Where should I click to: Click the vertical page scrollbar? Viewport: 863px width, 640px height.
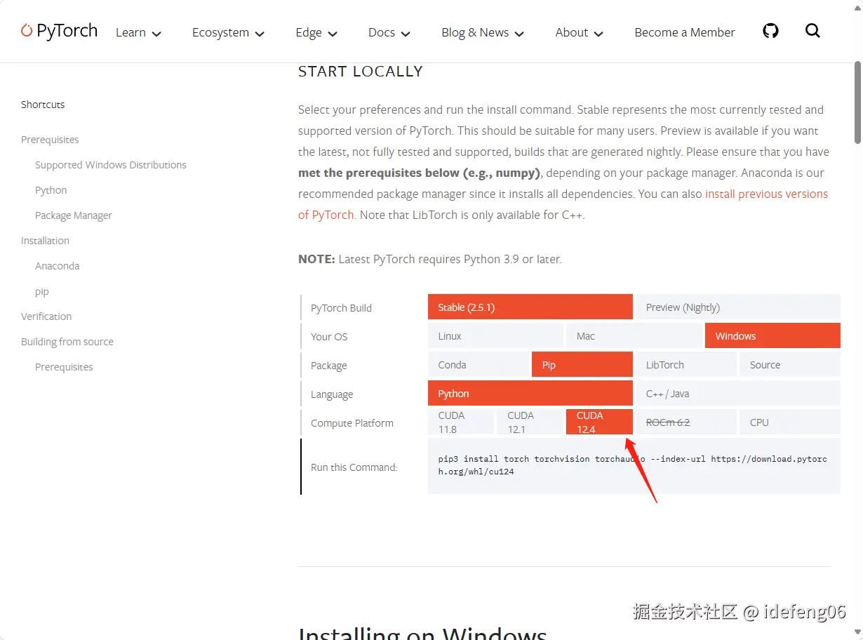pos(857,103)
